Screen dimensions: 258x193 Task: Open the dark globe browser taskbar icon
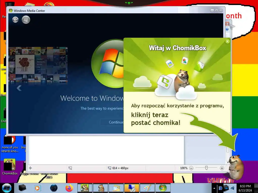pos(54,188)
